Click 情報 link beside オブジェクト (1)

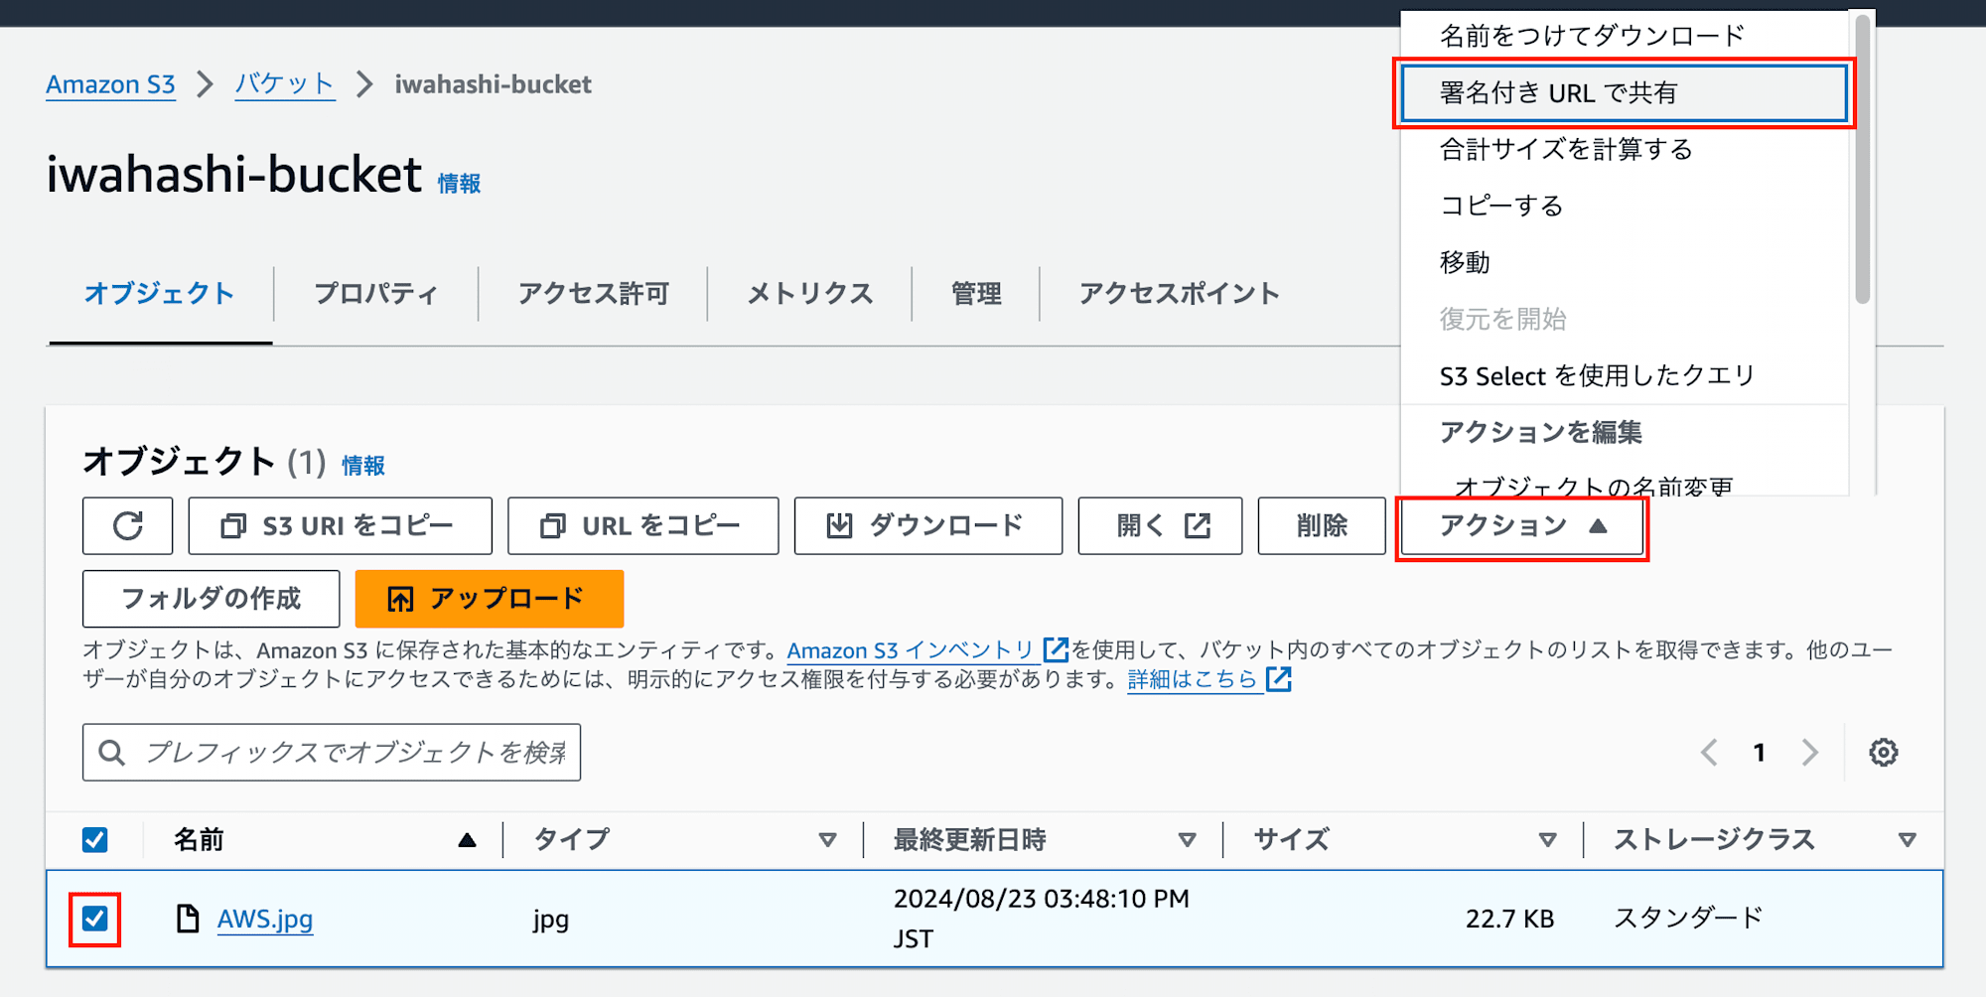pyautogui.click(x=363, y=466)
